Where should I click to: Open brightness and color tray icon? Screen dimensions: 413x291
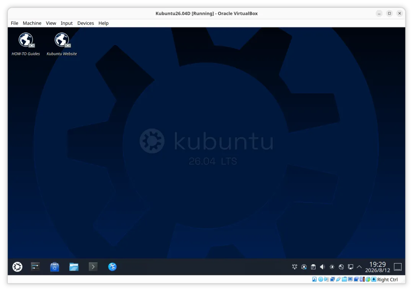coord(332,267)
